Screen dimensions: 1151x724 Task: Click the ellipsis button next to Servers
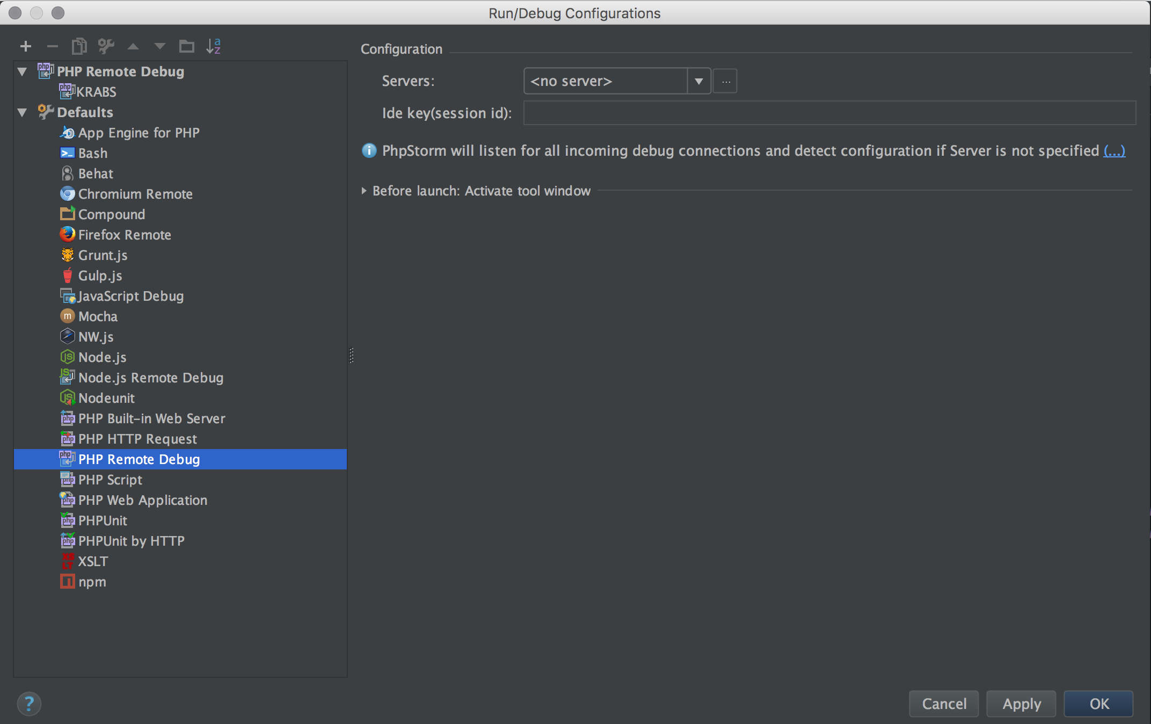click(x=725, y=81)
